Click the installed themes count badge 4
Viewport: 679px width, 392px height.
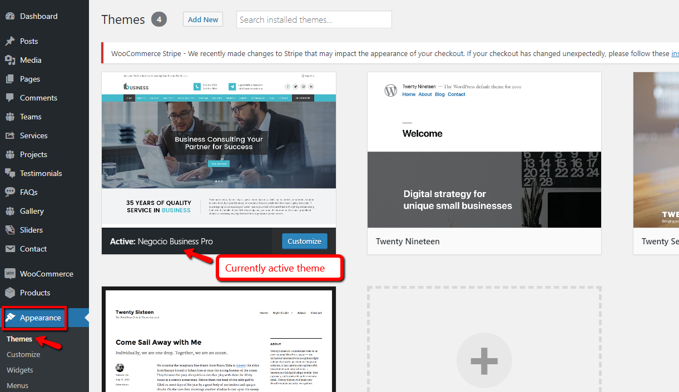(159, 19)
